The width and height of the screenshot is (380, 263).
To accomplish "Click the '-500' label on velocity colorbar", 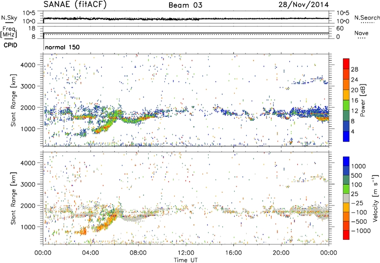I will click(x=359, y=221).
